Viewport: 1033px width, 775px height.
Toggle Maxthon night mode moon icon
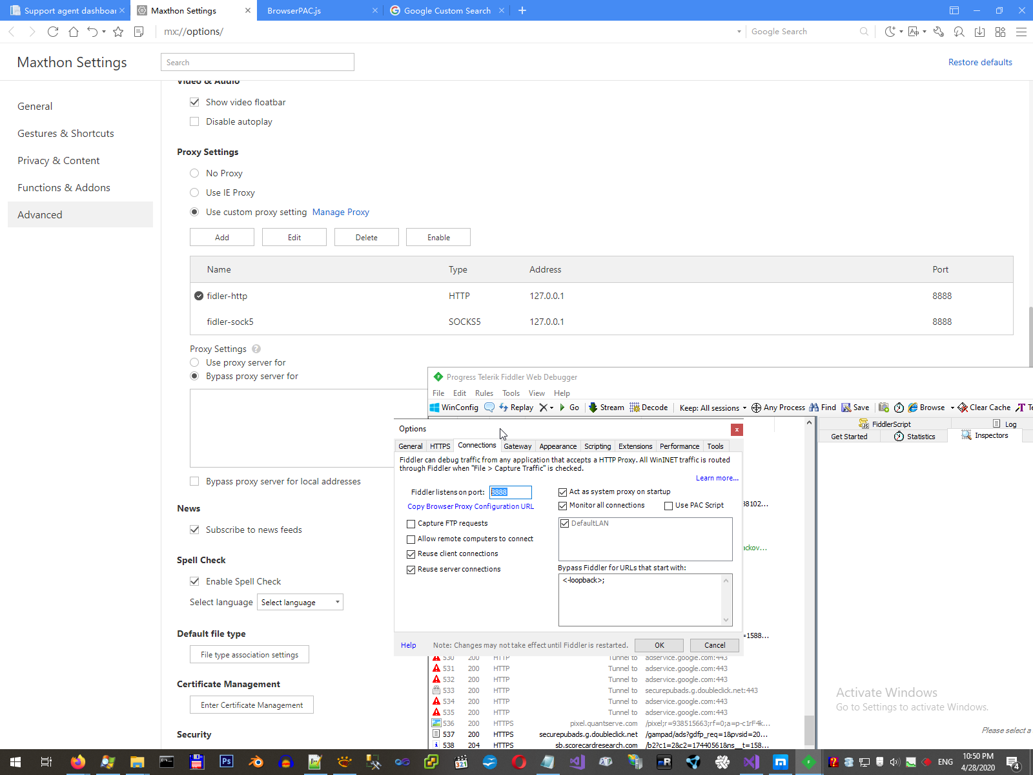click(x=890, y=32)
